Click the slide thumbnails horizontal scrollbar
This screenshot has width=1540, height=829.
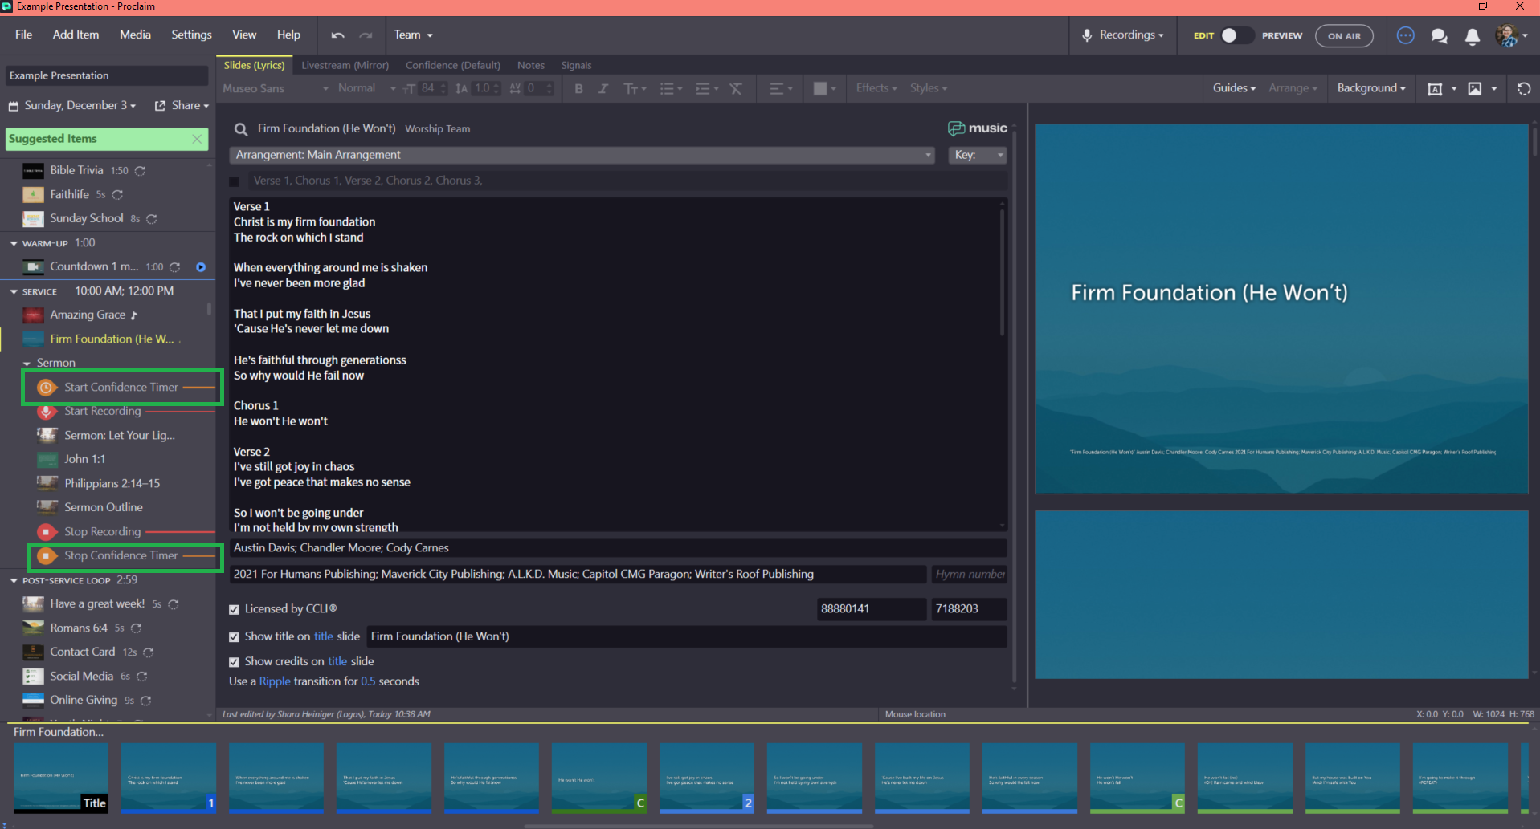coord(699,826)
